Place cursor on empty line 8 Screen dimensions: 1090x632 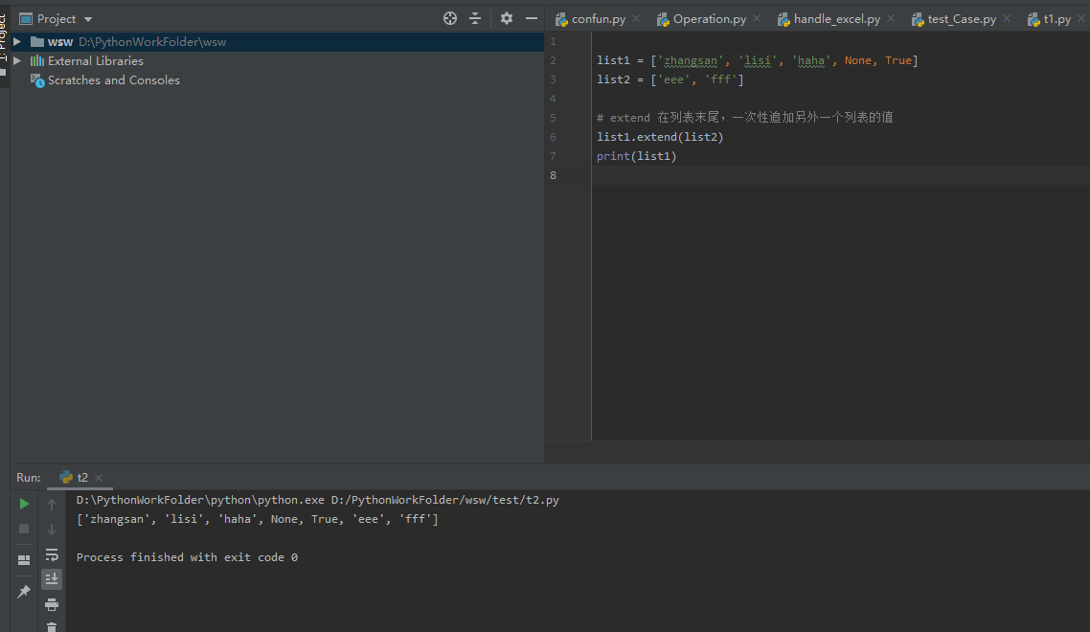pyautogui.click(x=840, y=175)
